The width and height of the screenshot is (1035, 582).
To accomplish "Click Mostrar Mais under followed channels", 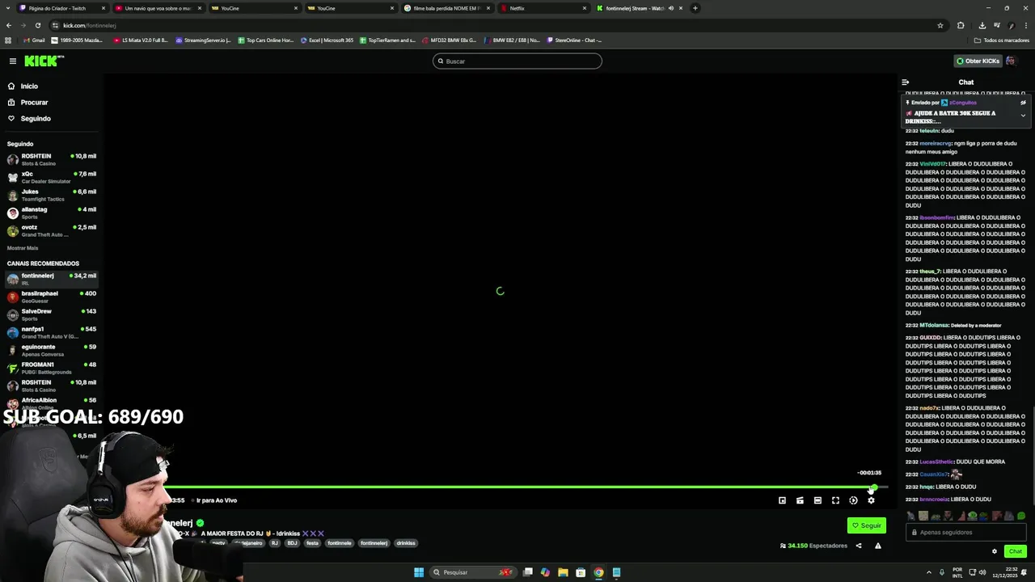I will (23, 248).
